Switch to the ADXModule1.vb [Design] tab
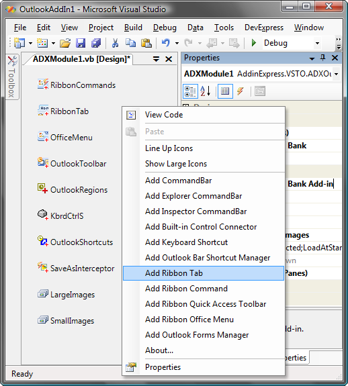The height and width of the screenshot is (386, 348). [81, 59]
